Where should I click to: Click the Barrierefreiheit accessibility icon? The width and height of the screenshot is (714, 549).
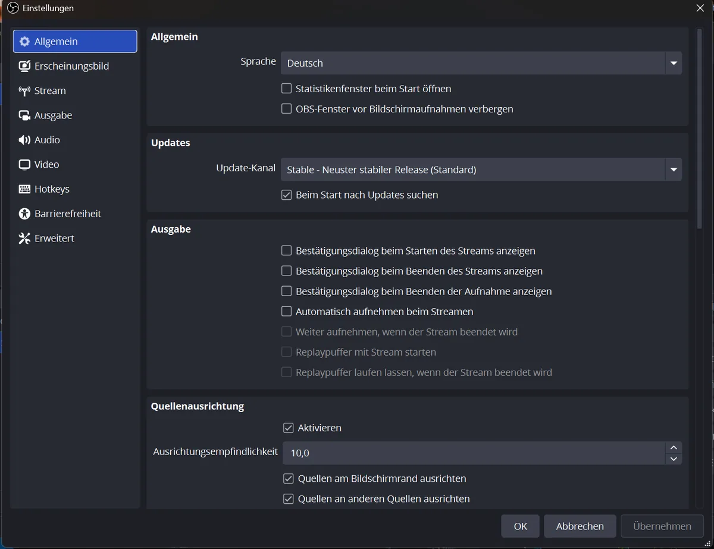24,214
